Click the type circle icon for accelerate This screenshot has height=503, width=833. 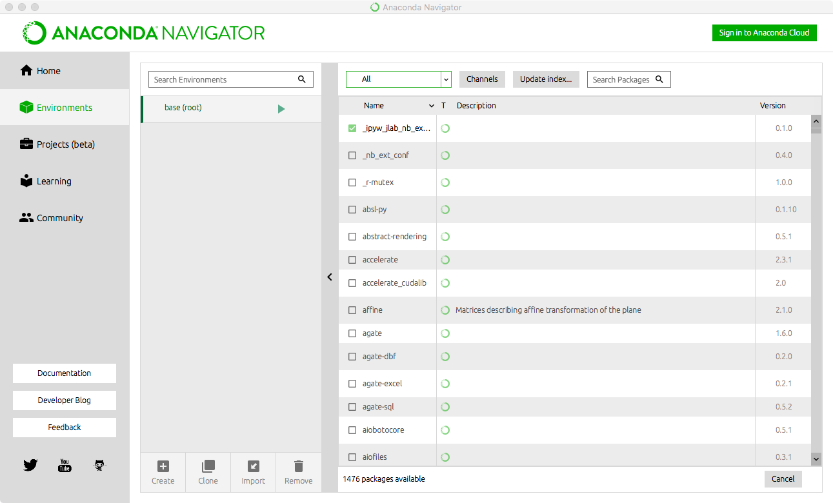click(445, 260)
